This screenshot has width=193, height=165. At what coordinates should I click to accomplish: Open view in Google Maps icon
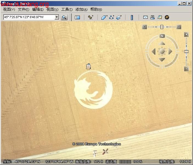click(160, 17)
